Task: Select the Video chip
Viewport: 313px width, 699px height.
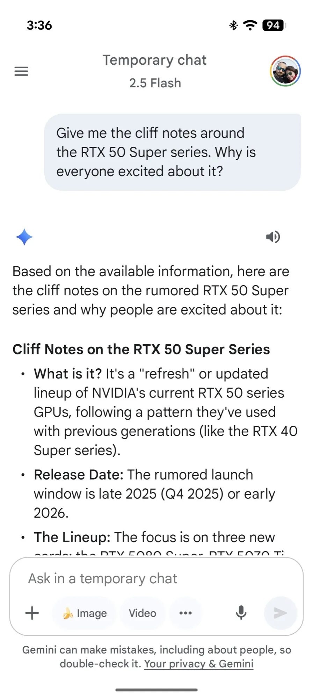Action: click(143, 613)
